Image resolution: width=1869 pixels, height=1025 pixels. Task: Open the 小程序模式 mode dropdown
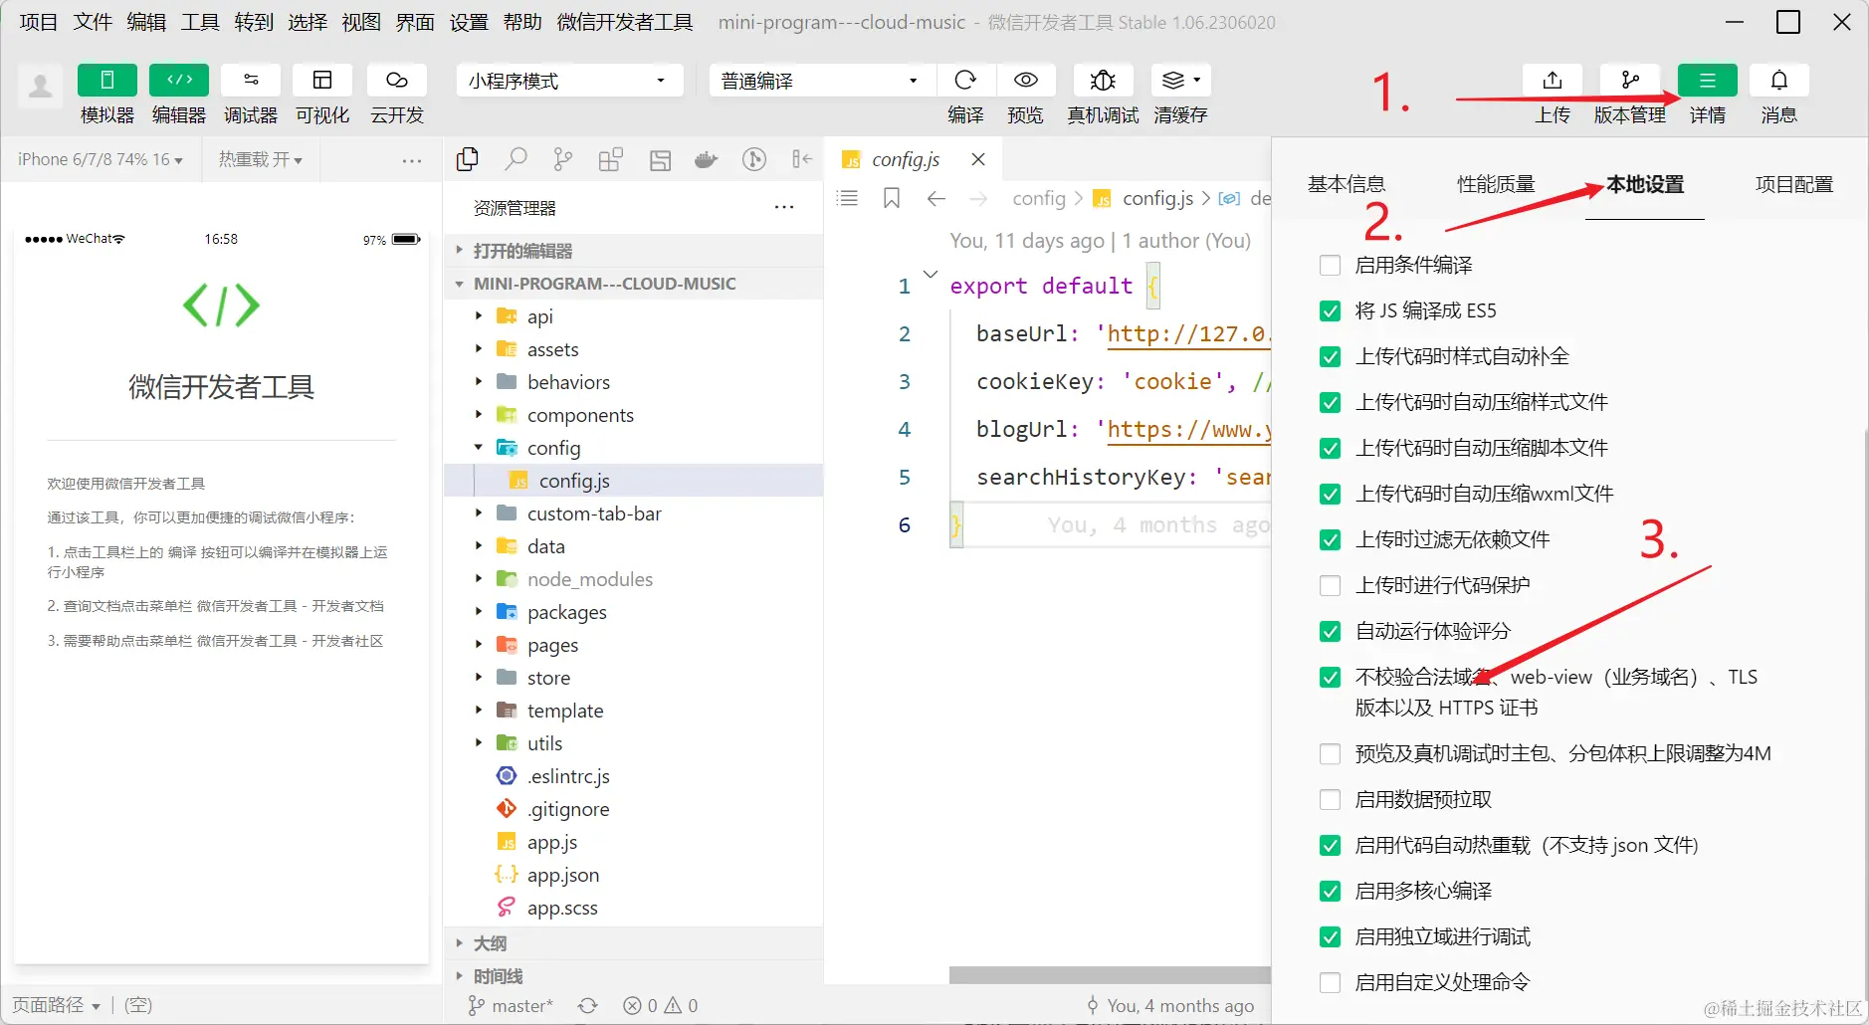pyautogui.click(x=570, y=81)
